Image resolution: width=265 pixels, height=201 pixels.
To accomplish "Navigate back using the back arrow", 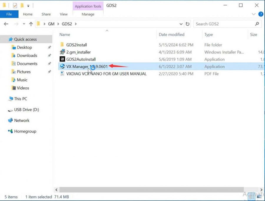I will [6, 24].
